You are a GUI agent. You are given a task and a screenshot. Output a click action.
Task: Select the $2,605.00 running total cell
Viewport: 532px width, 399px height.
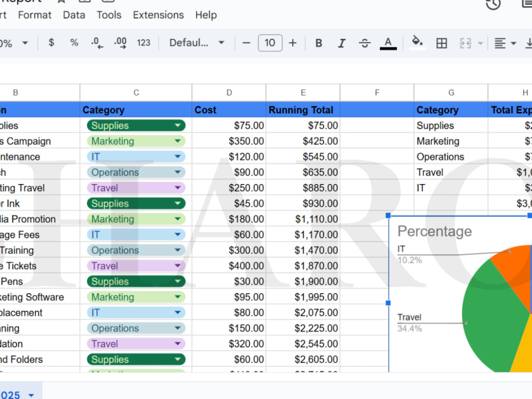click(303, 360)
